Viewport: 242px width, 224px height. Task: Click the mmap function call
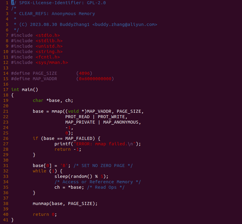click(57, 111)
